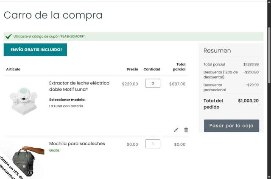Click the pencil edit icon for Motif Luna

click(x=176, y=130)
